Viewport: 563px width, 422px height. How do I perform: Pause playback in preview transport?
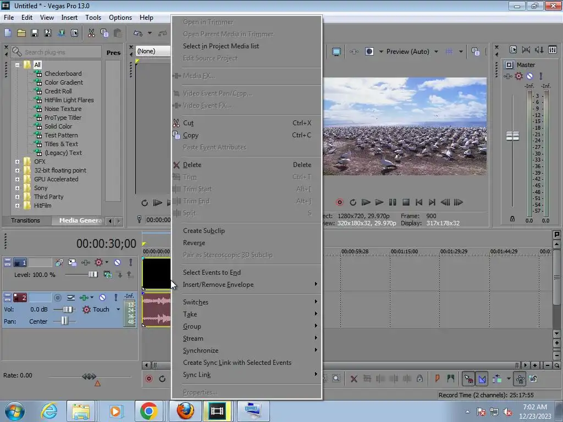(393, 202)
